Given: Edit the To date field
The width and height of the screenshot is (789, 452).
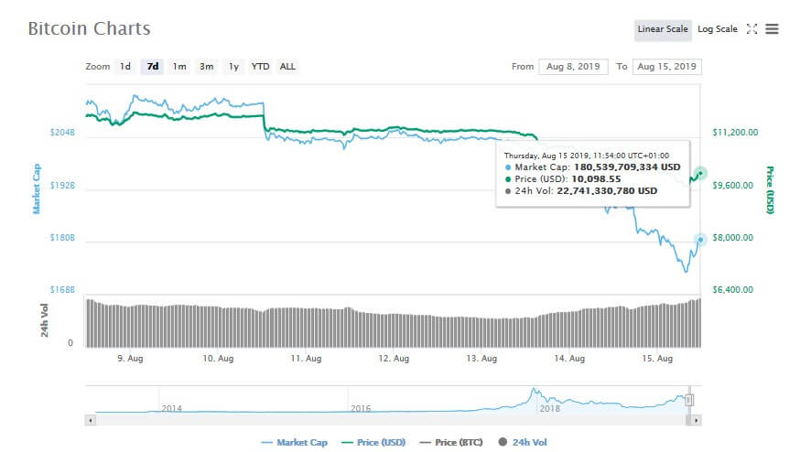Looking at the screenshot, I should click(666, 67).
